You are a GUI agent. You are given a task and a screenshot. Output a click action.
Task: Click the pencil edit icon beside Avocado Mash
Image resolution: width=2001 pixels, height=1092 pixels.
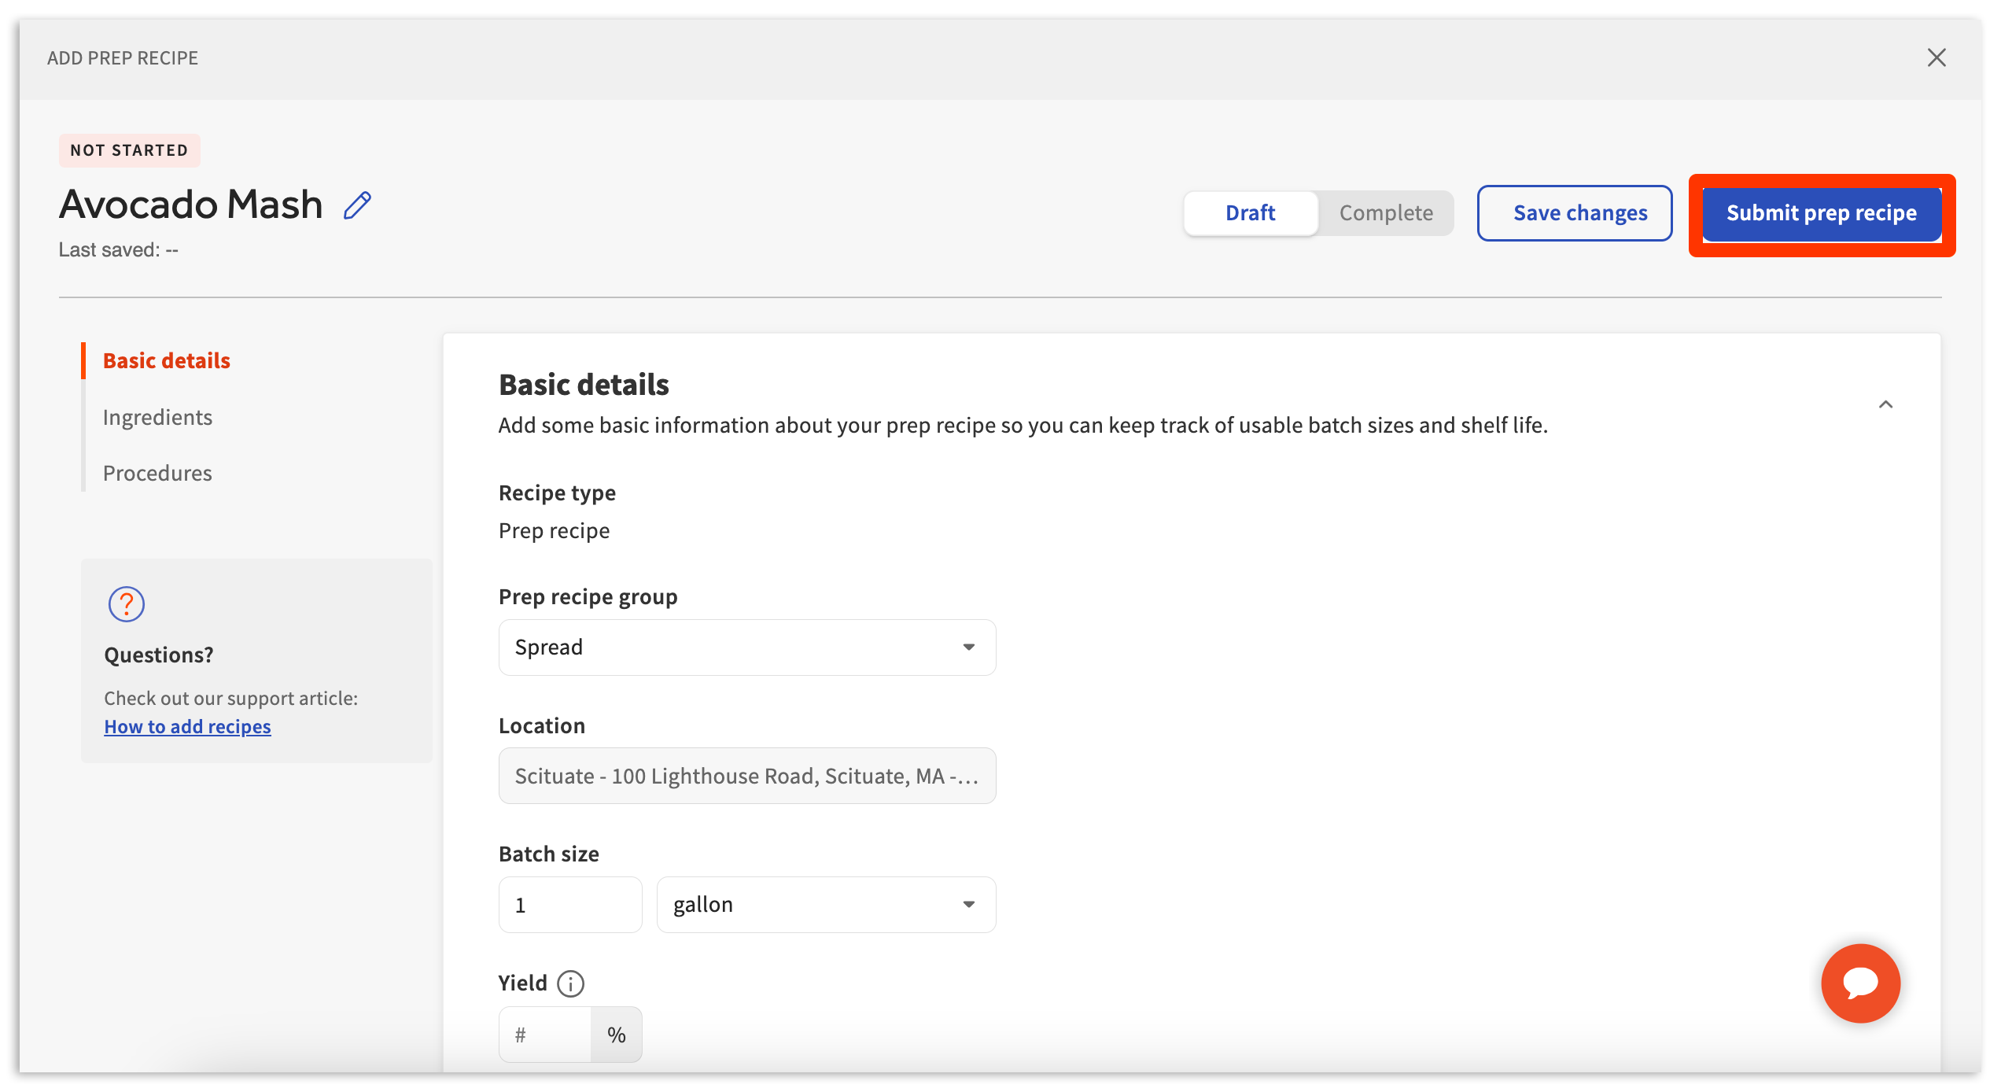coord(357,206)
